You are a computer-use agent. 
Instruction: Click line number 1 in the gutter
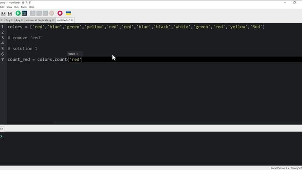tap(2, 27)
